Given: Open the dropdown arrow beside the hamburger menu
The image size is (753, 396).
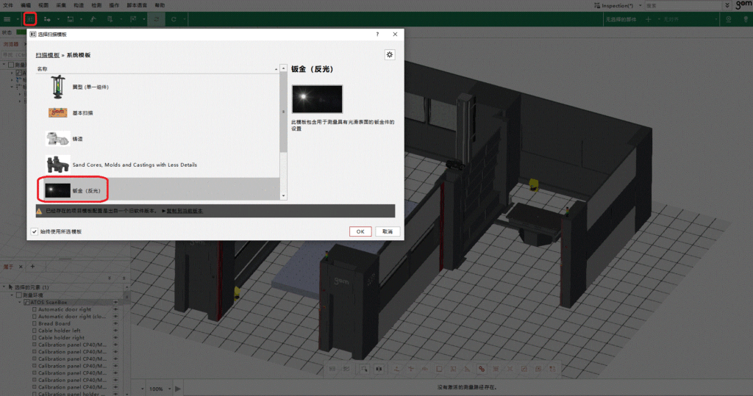Looking at the screenshot, I should point(18,19).
